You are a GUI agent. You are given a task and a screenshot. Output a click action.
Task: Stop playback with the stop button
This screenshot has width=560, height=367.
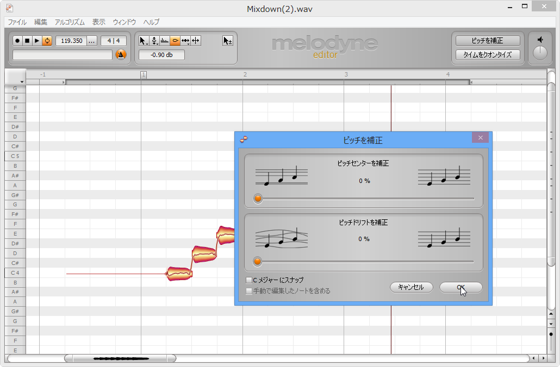pyautogui.click(x=27, y=41)
